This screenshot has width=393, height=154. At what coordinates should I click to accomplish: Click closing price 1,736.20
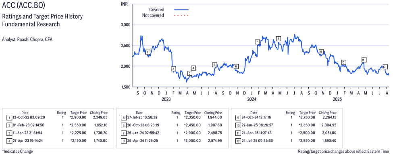coord(100,133)
